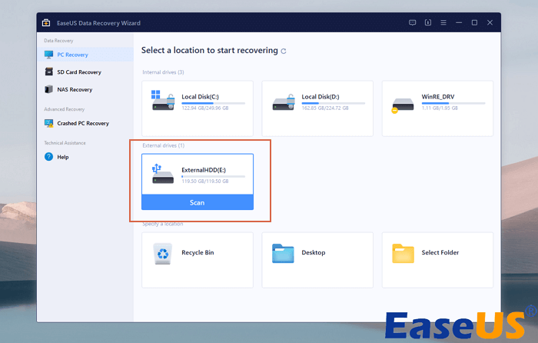Click the Select Folder yellow folder icon
The image size is (538, 343).
403,254
